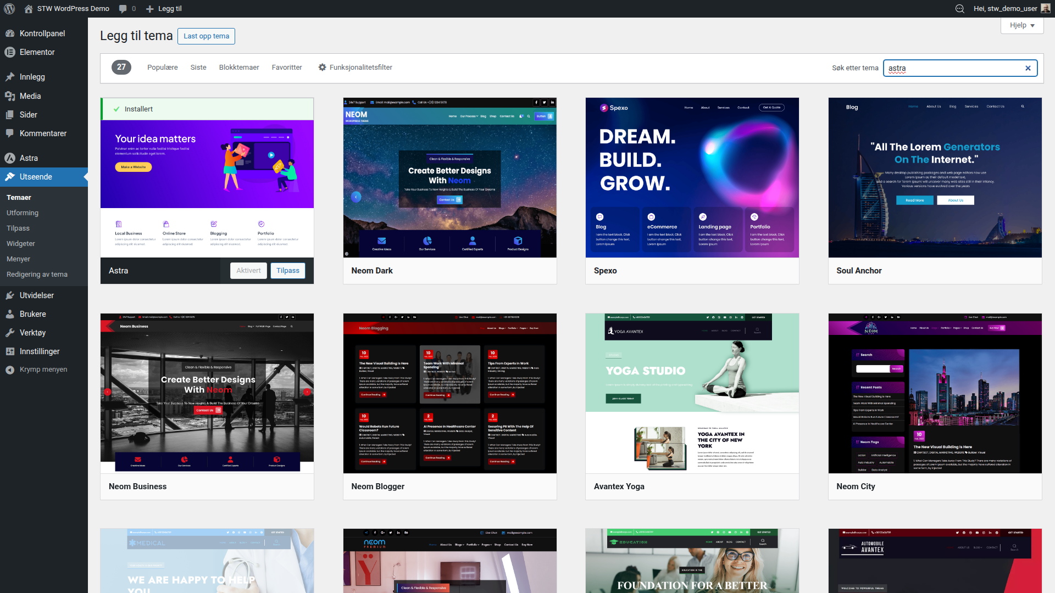1055x593 pixels.
Task: Click the Sider pages icon
Action: click(10, 115)
